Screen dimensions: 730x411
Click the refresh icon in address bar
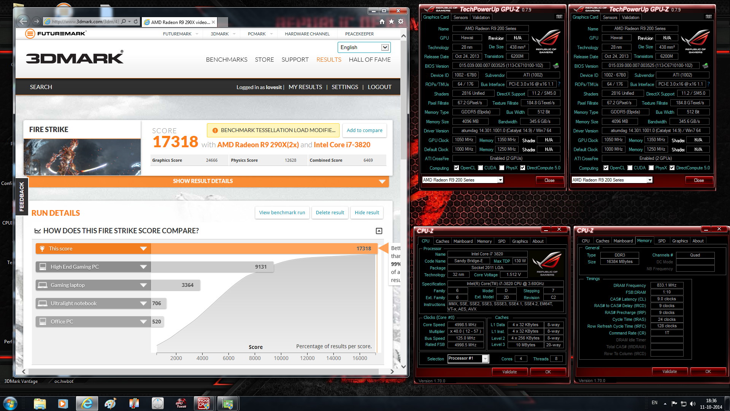(136, 22)
